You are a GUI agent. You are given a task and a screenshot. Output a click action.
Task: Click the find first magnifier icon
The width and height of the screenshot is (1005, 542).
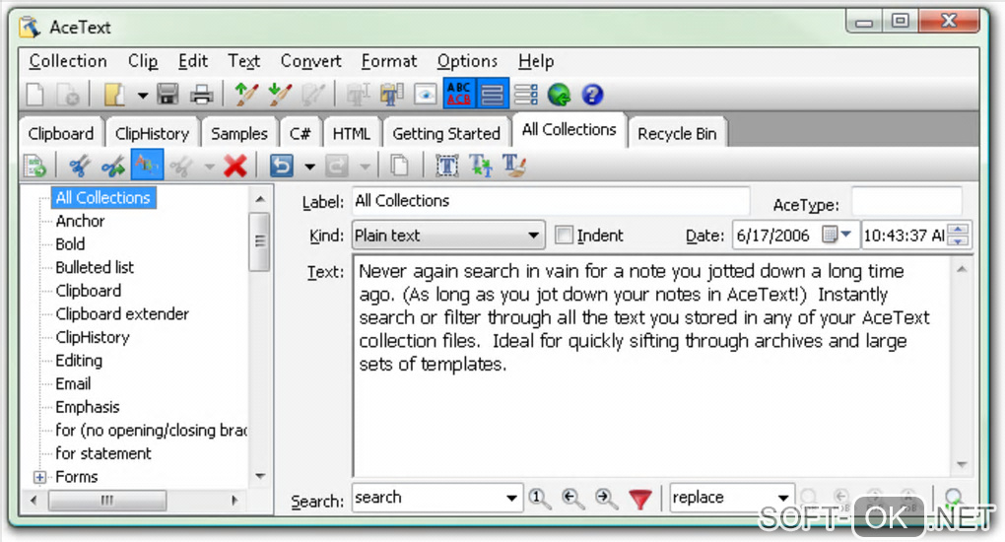click(539, 498)
